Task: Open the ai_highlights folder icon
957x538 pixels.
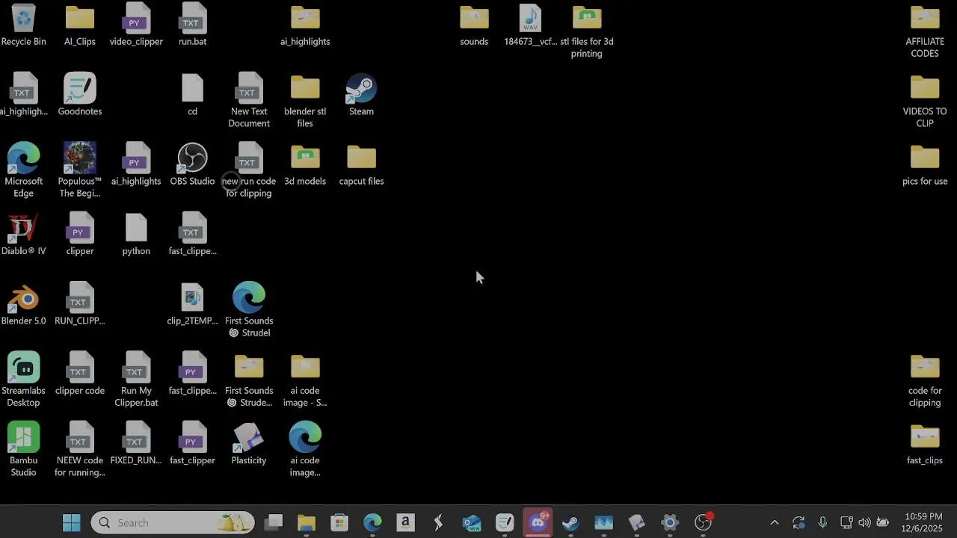Action: click(x=305, y=24)
